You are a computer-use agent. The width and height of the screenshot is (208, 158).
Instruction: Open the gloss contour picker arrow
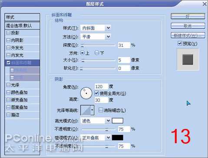(92, 110)
